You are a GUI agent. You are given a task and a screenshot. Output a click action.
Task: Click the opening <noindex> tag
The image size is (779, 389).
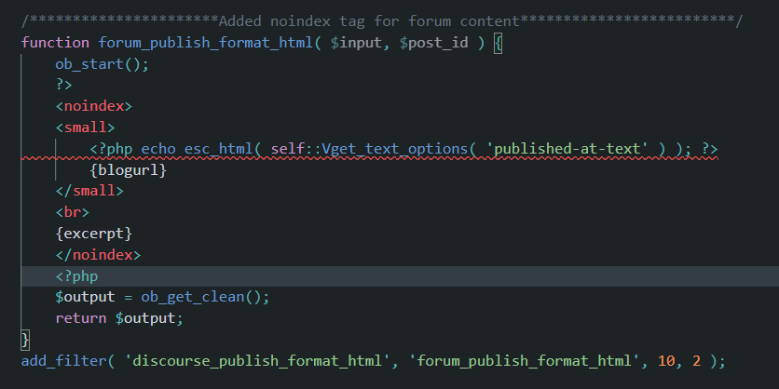93,106
